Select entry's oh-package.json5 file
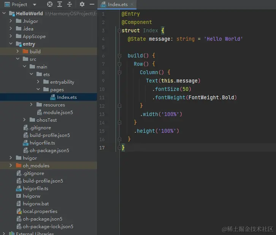This screenshot has height=235, width=276. point(49,151)
